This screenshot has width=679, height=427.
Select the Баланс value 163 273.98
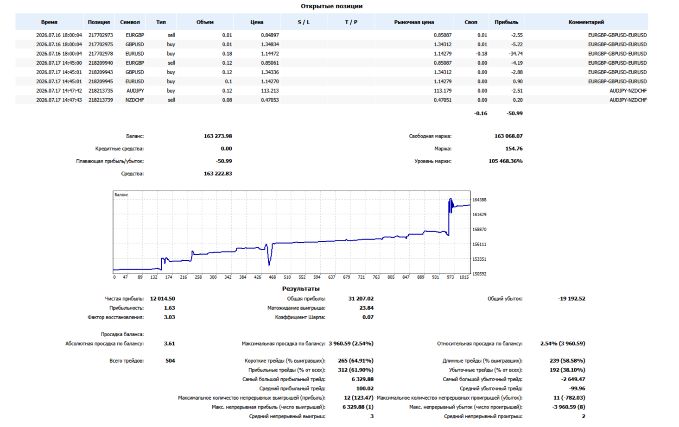coord(218,136)
